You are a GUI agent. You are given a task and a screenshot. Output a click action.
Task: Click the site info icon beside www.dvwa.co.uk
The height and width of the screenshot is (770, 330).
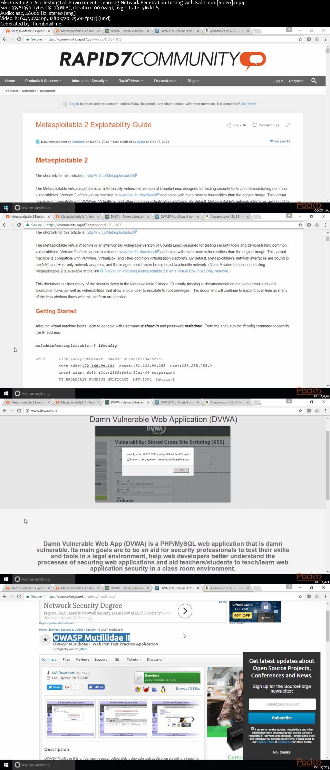click(x=27, y=410)
